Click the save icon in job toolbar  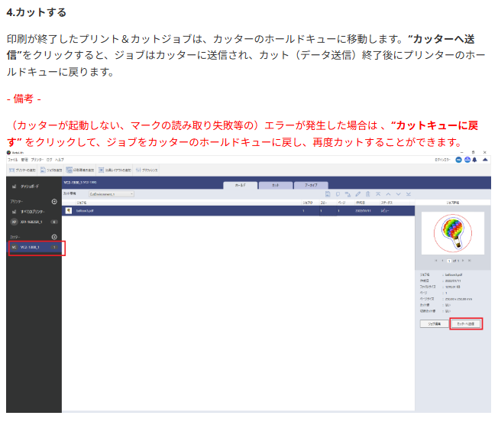pyautogui.click(x=327, y=194)
